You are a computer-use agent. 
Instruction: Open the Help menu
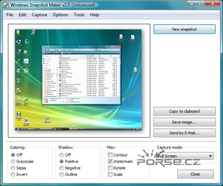click(94, 15)
